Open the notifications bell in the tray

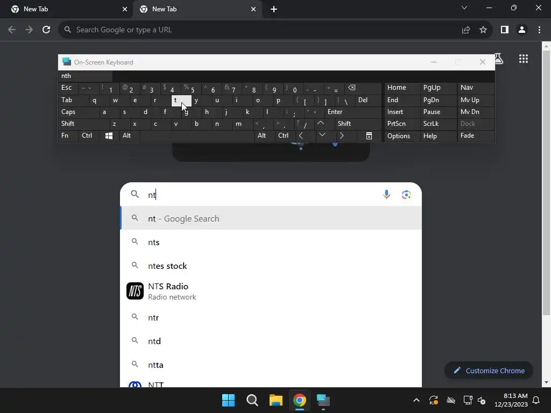[x=536, y=400]
